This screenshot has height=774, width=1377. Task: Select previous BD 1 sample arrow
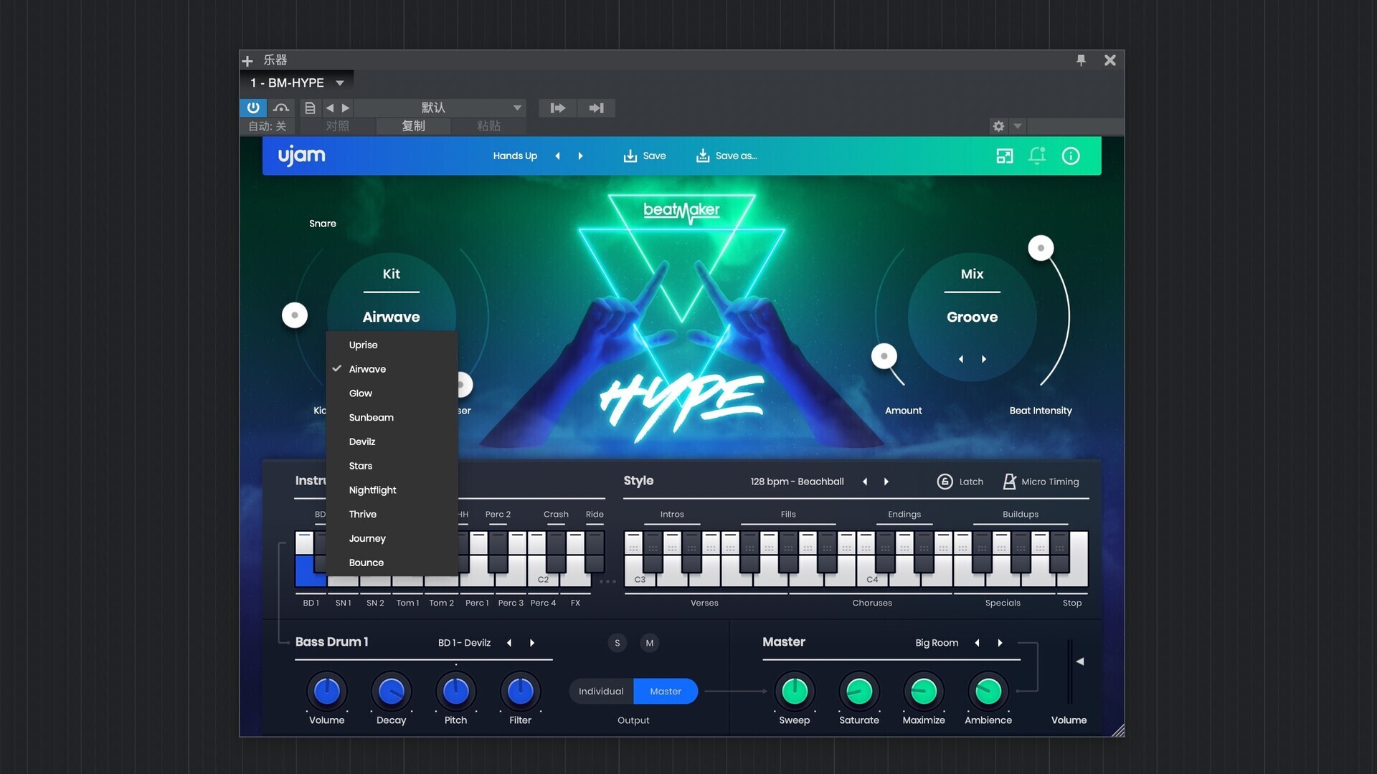tap(509, 643)
